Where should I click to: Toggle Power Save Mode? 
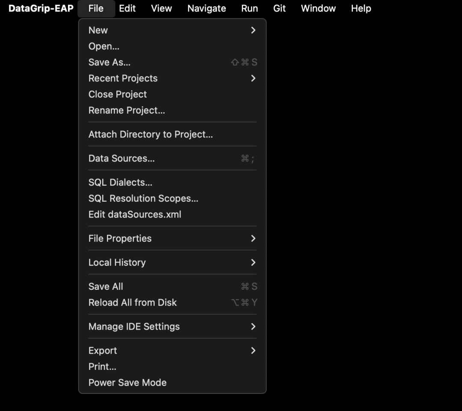(172, 382)
